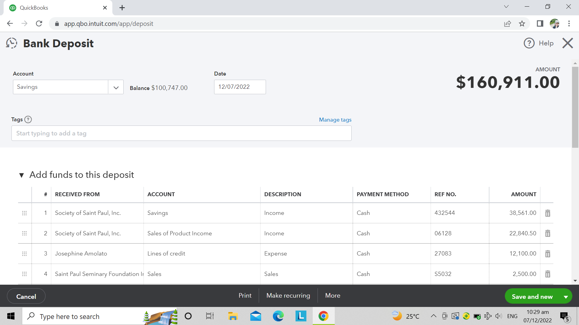This screenshot has width=579, height=325.
Task: Open File Explorer from taskbar
Action: point(233,316)
